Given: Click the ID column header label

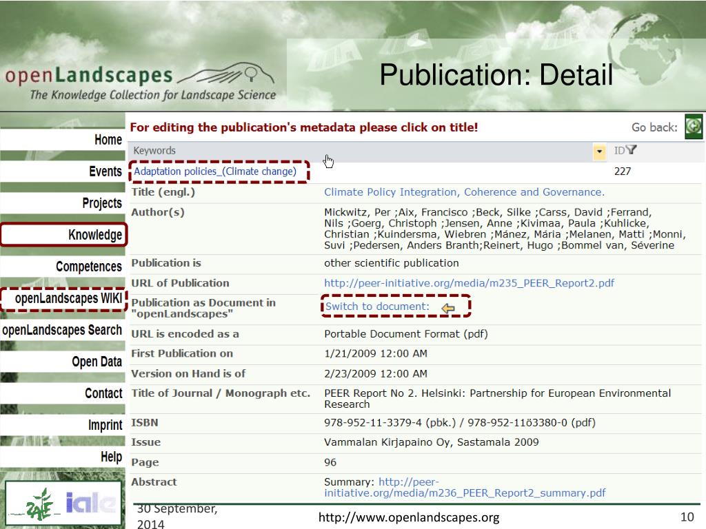Looking at the screenshot, I should point(619,151).
